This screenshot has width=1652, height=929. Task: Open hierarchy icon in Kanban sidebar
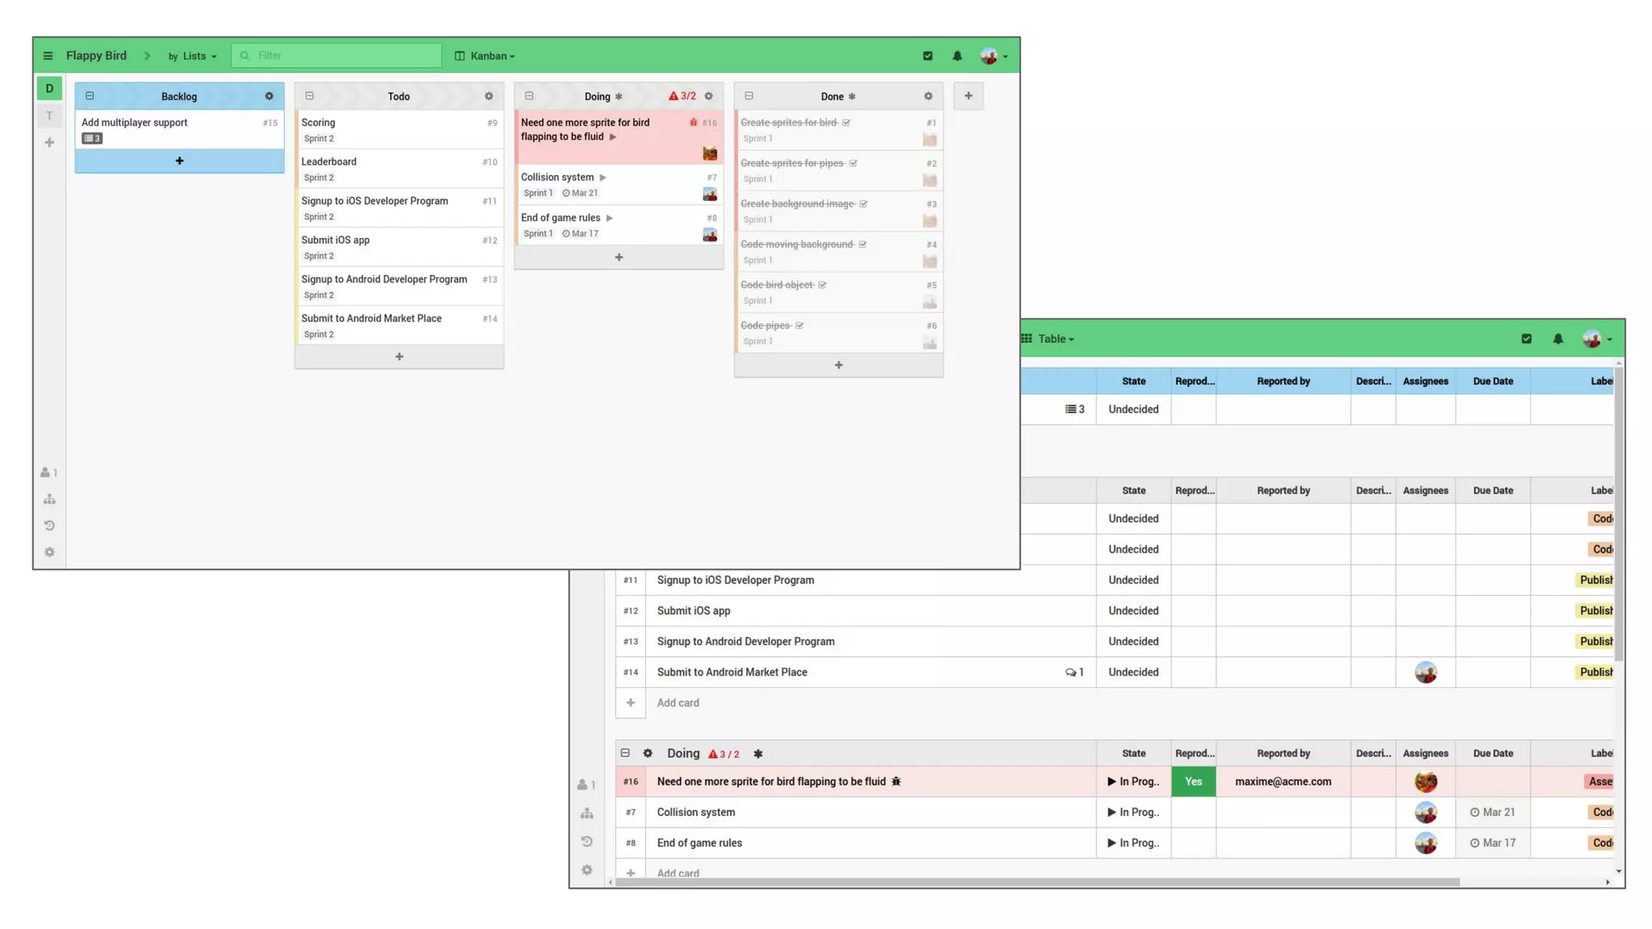tap(49, 499)
